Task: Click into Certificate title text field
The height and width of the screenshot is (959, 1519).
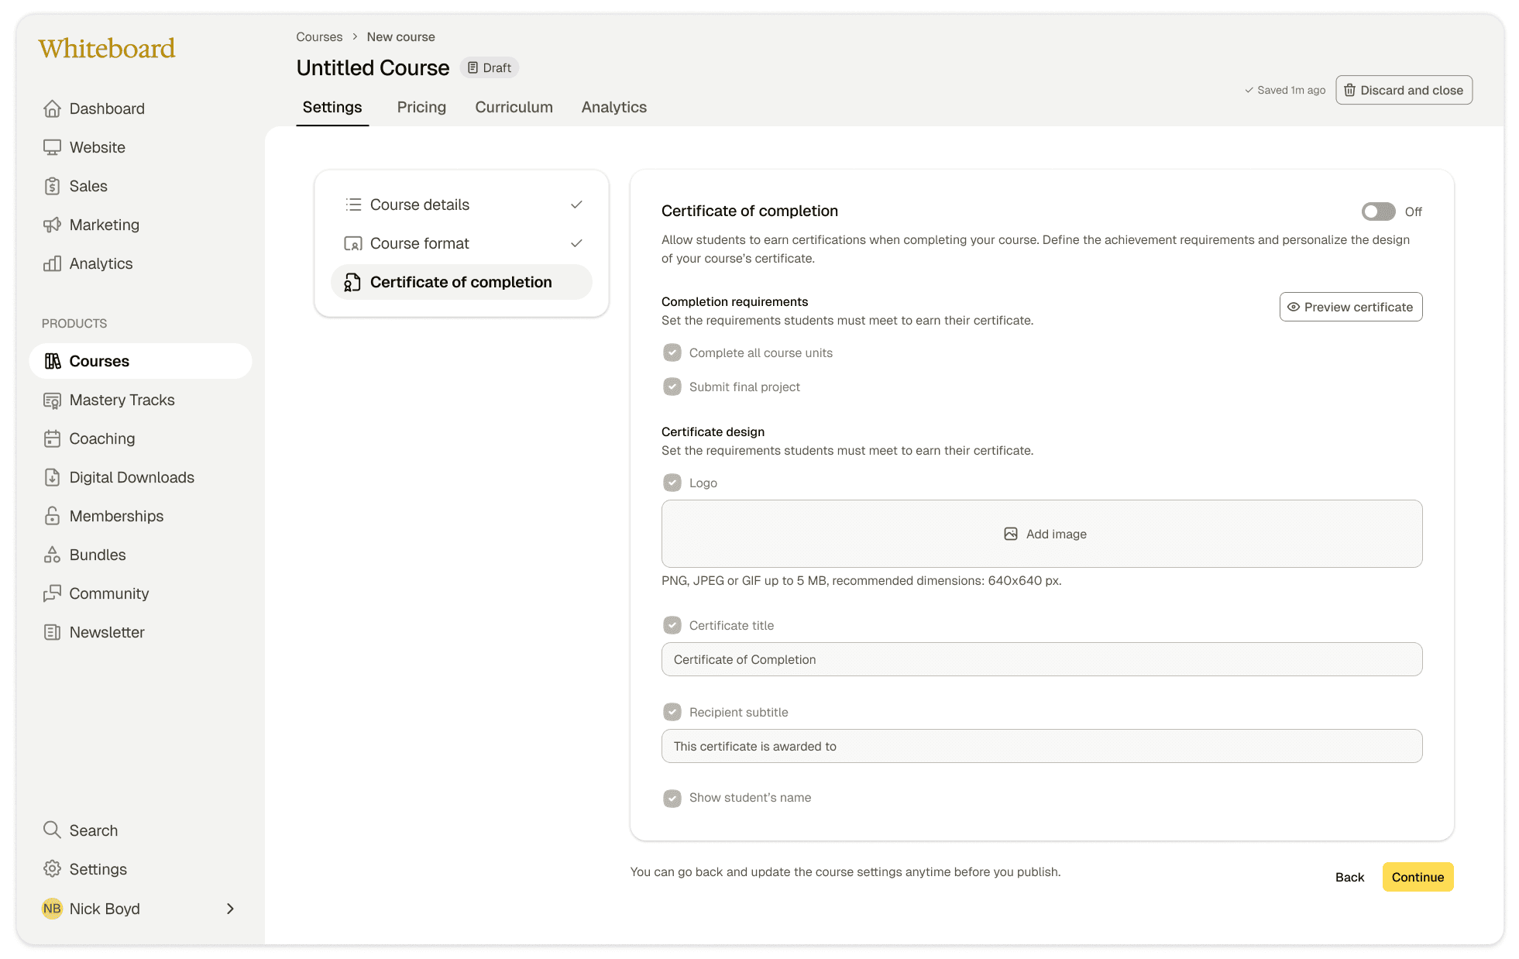Action: coord(1041,659)
